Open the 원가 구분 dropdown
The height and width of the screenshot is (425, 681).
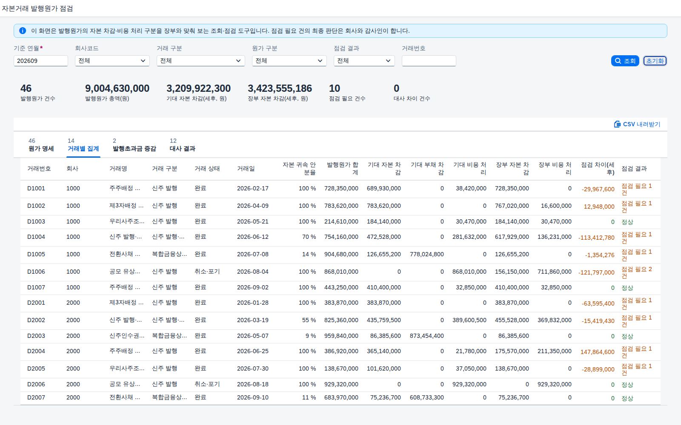(x=289, y=61)
